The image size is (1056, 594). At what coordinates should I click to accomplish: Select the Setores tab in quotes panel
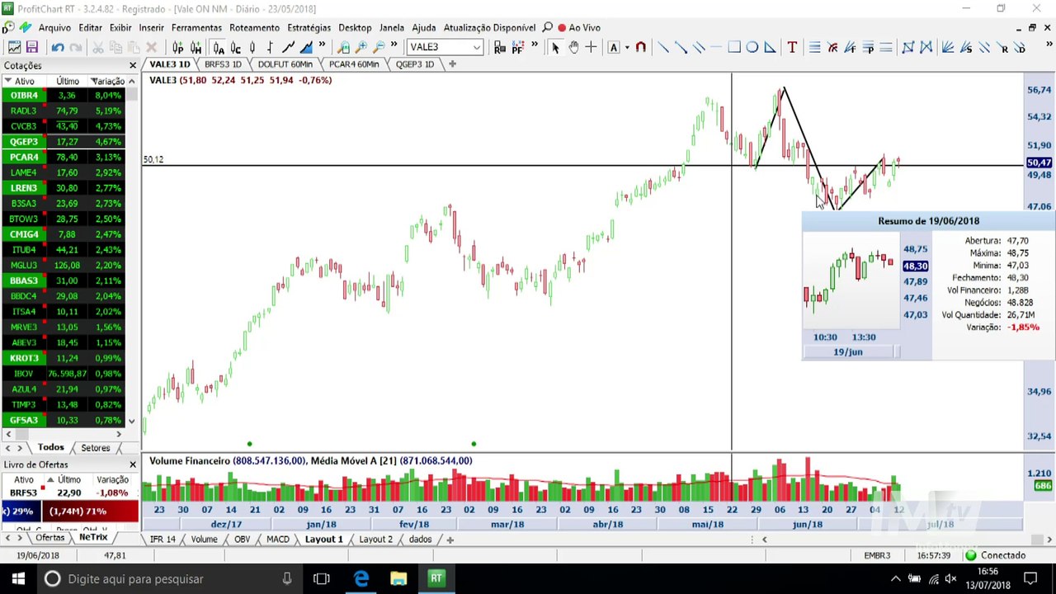pyautogui.click(x=95, y=448)
